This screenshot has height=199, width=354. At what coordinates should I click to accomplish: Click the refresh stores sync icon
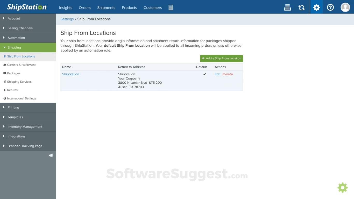[x=301, y=8]
